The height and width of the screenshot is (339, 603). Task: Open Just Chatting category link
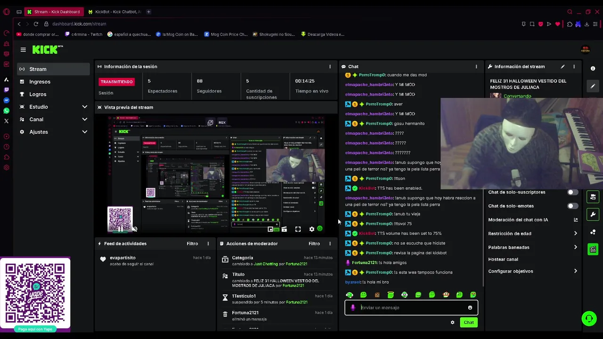265,264
